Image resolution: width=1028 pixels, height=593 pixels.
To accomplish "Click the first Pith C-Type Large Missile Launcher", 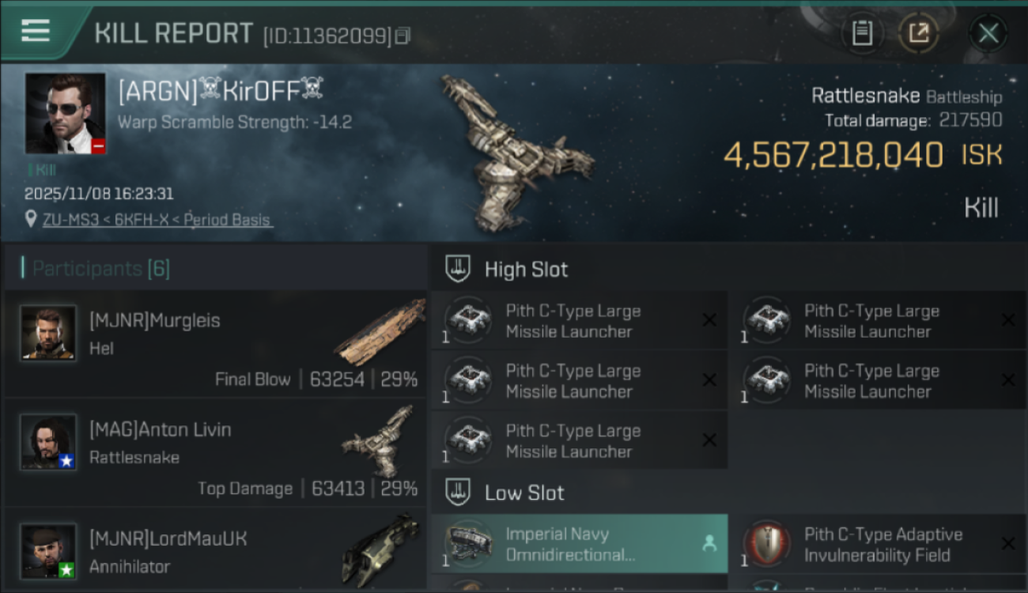I will [579, 321].
